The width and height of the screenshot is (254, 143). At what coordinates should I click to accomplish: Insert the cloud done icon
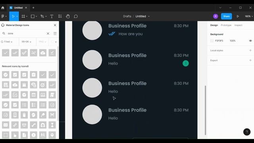click(43, 53)
